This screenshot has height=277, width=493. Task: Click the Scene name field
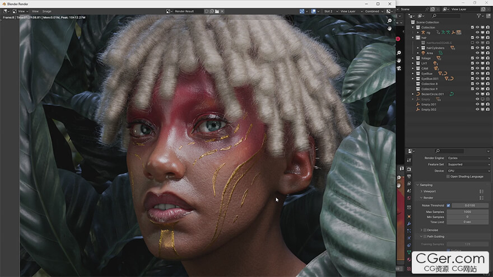click(x=412, y=10)
